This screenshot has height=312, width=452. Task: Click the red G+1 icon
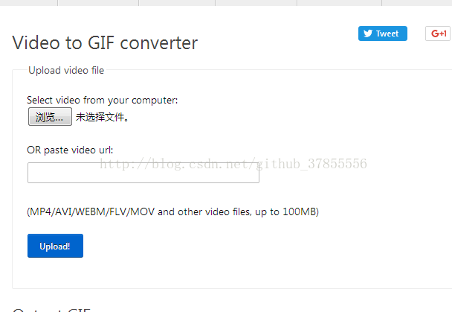[439, 34]
